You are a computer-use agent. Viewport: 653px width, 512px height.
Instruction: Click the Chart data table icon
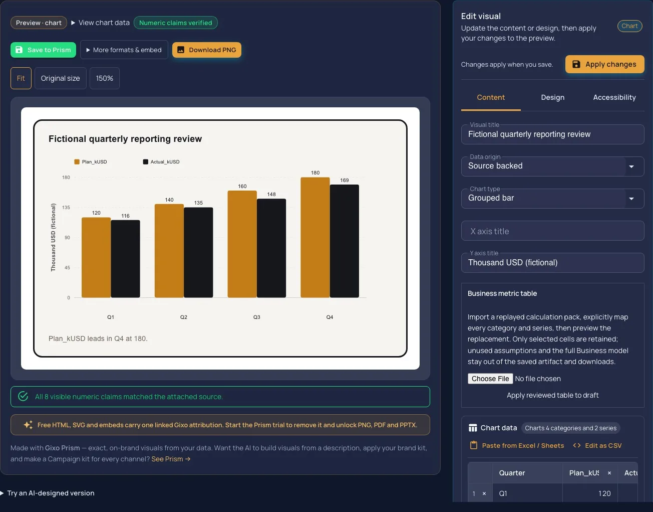(x=473, y=428)
